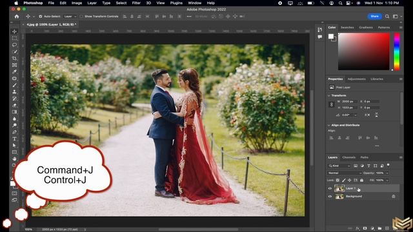Click the foreground color swatch in Color panel

(x=331, y=37)
